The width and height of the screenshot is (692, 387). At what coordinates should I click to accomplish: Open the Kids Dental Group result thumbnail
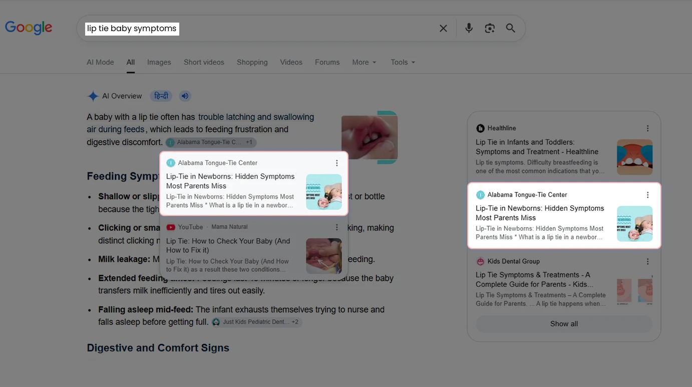point(634,290)
